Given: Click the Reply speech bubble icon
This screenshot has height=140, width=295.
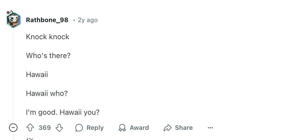Looking at the screenshot, I should pos(79,128).
